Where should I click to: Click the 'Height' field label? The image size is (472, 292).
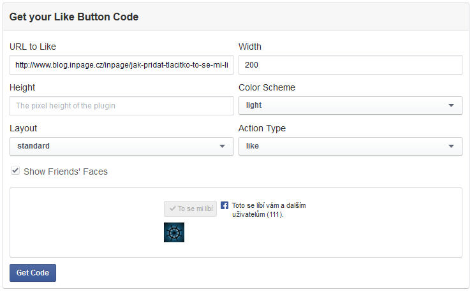(x=22, y=87)
